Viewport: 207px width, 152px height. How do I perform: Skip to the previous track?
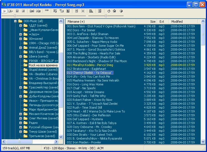click(17, 11)
